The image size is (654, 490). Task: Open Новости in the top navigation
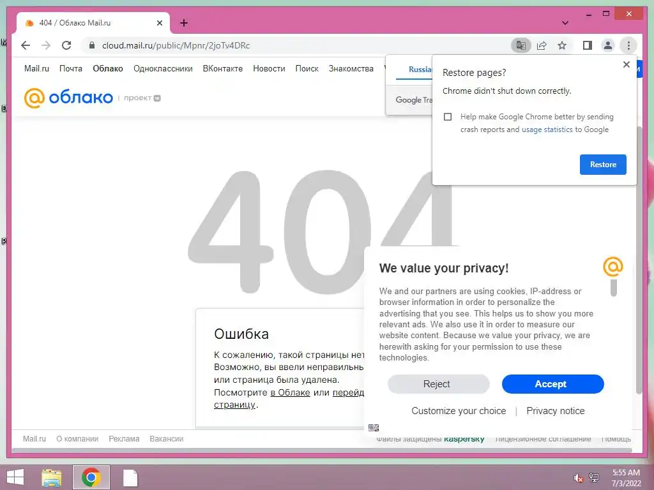point(269,69)
